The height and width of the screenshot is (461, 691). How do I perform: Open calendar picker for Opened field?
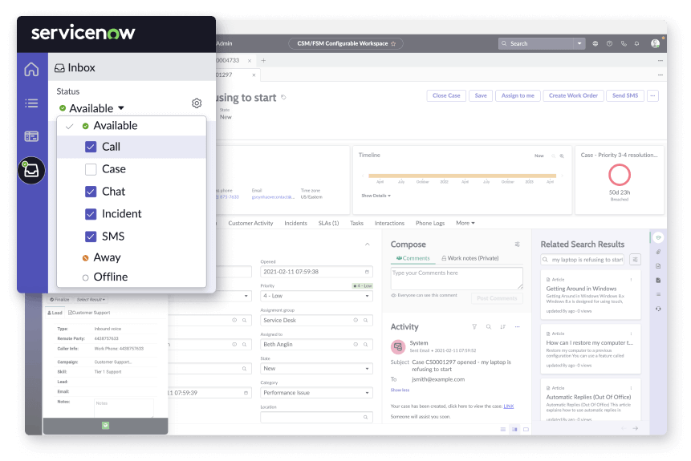pos(367,272)
